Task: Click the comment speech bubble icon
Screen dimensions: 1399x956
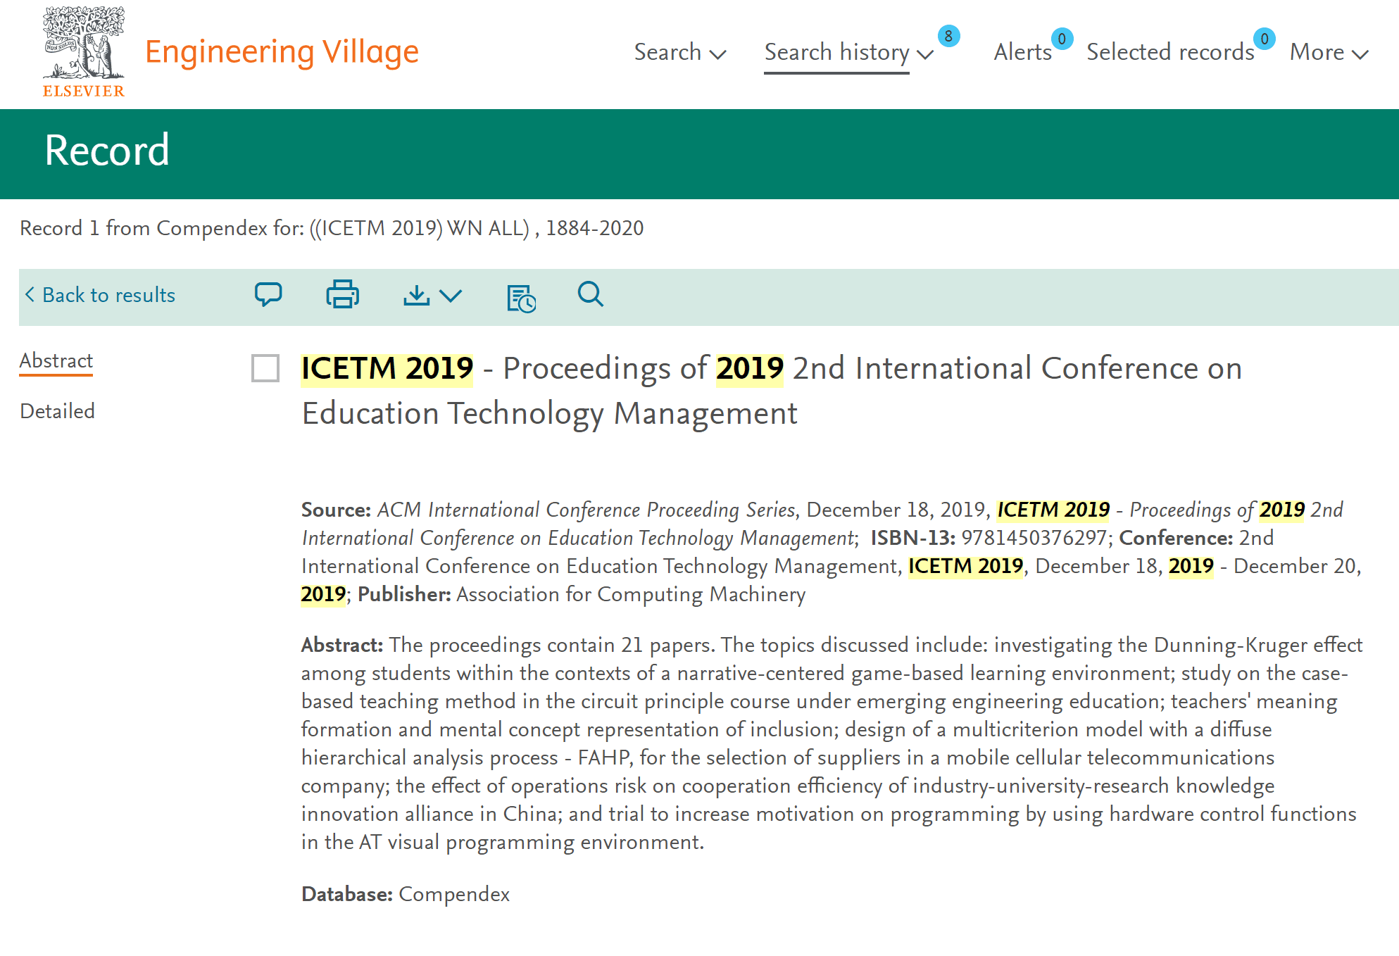Action: 268,294
